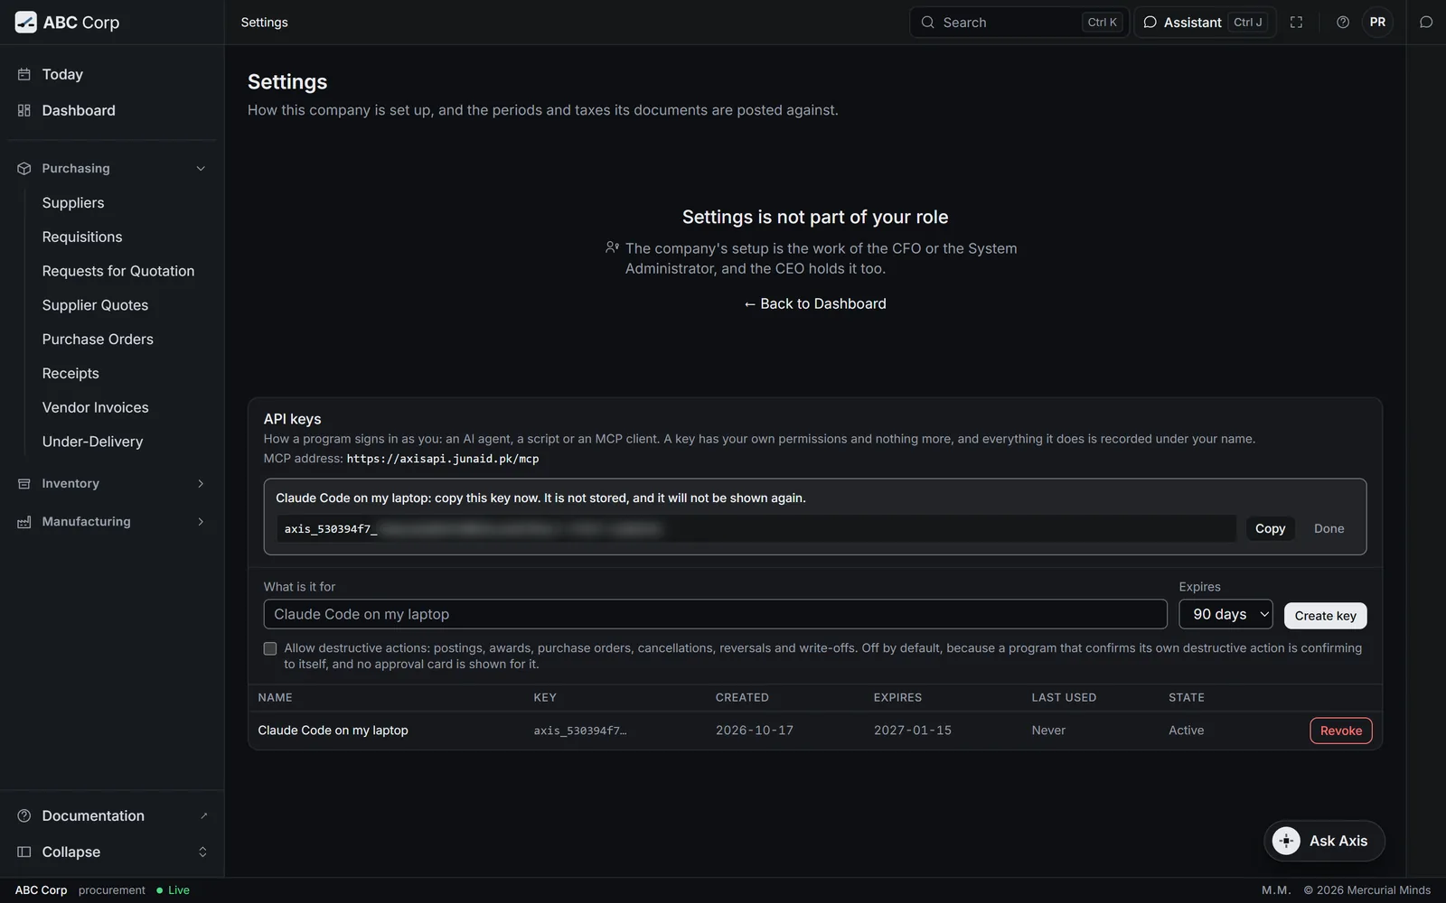Click the STATE column header
The image size is (1446, 903).
pos(1187,698)
